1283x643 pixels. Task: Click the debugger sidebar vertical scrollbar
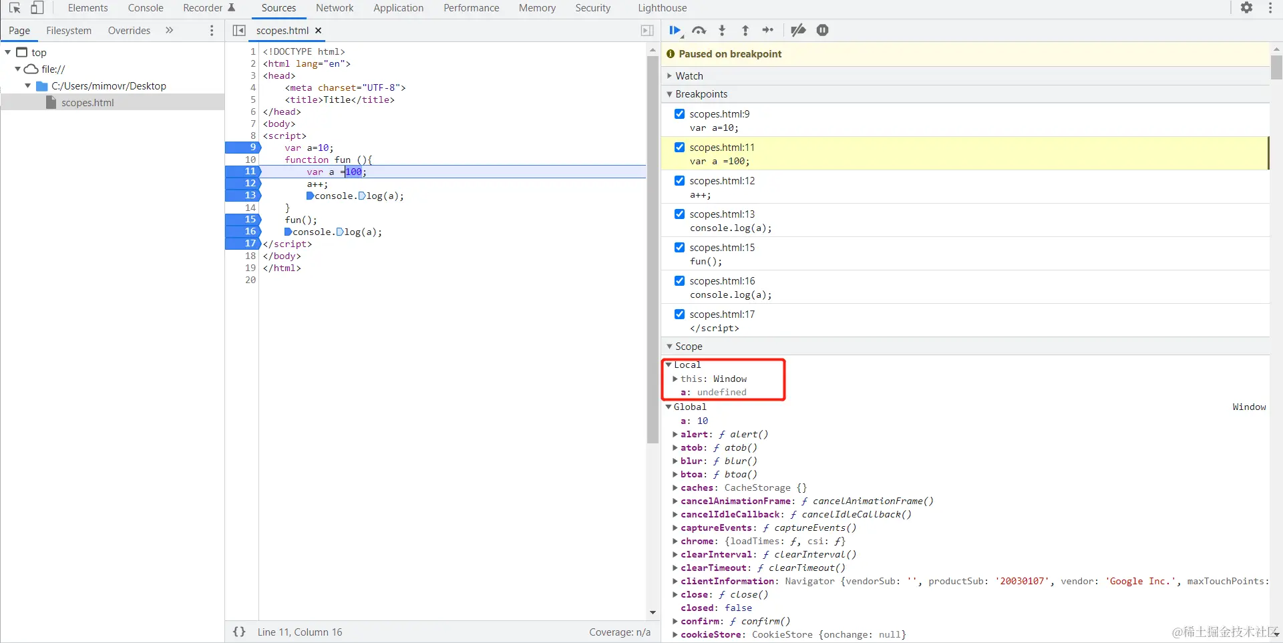coord(1276,67)
